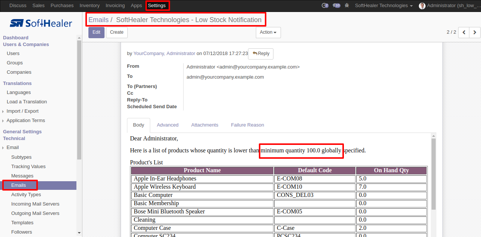Screen dimensions: 481x237
Task: Expand the Import / Export menu
Action: click(22, 111)
